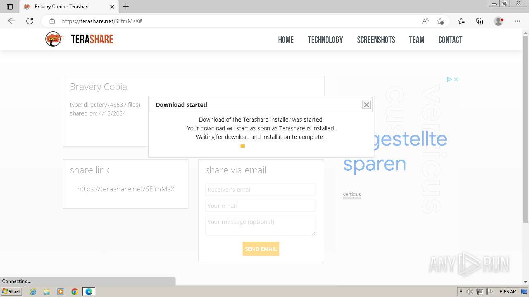Open Edge tab actions menu
The image size is (529, 297).
click(x=10, y=7)
